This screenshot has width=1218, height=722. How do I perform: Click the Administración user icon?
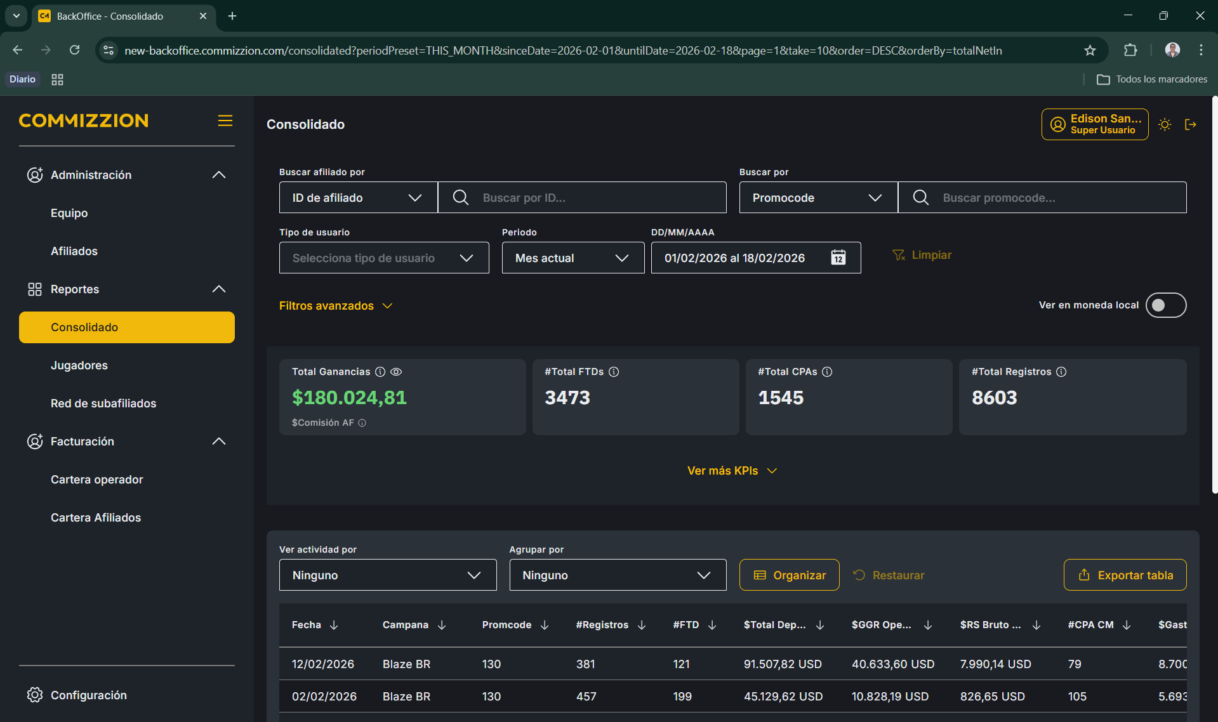click(35, 174)
